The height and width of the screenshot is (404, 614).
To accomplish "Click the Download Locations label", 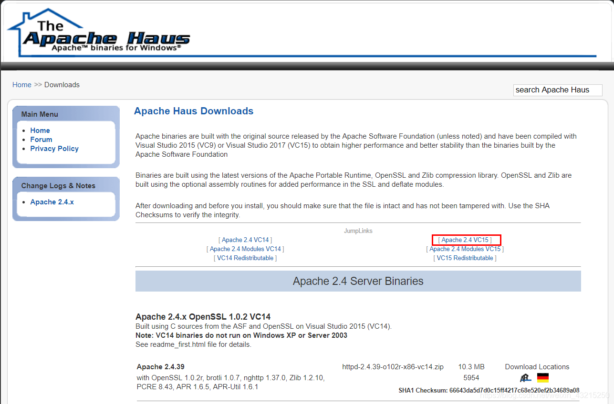I will 537,367.
